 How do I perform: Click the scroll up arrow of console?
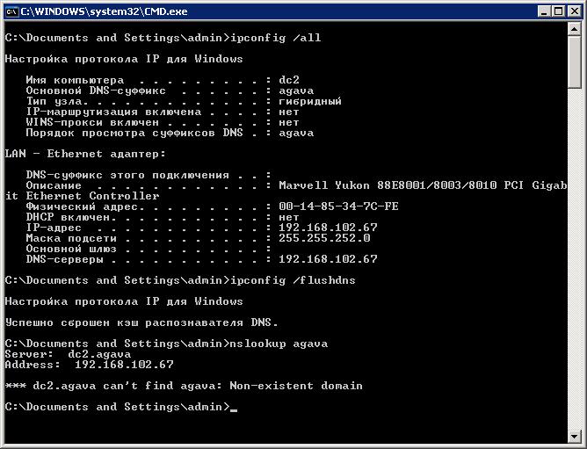click(575, 28)
